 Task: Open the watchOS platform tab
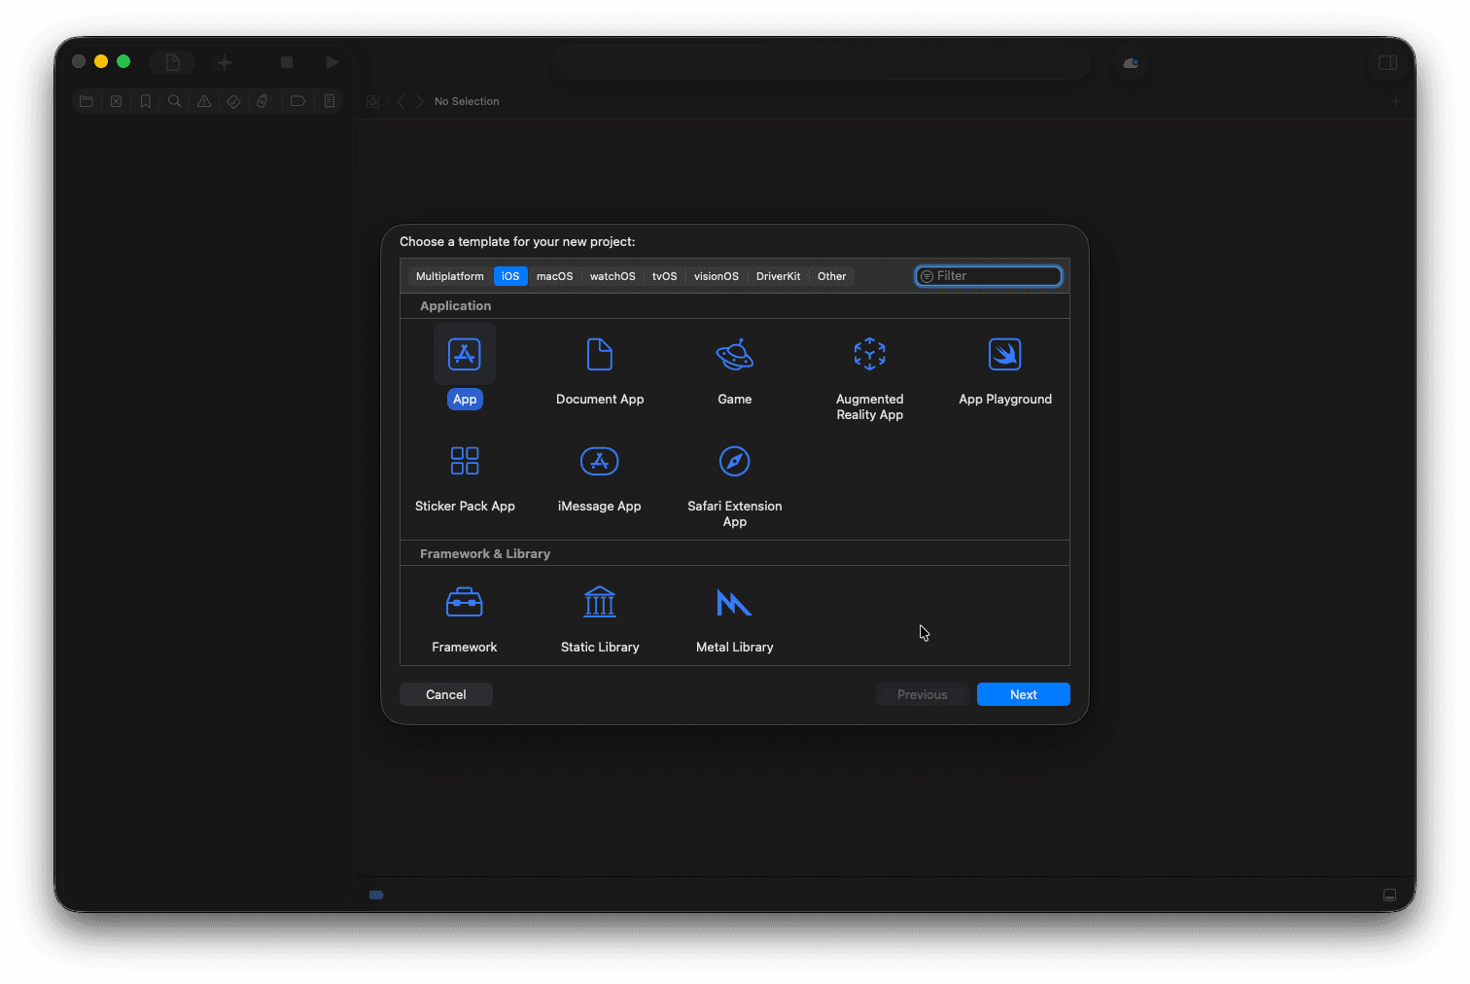612,276
